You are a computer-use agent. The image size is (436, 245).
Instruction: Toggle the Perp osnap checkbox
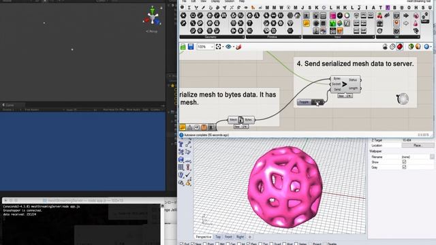point(248,244)
